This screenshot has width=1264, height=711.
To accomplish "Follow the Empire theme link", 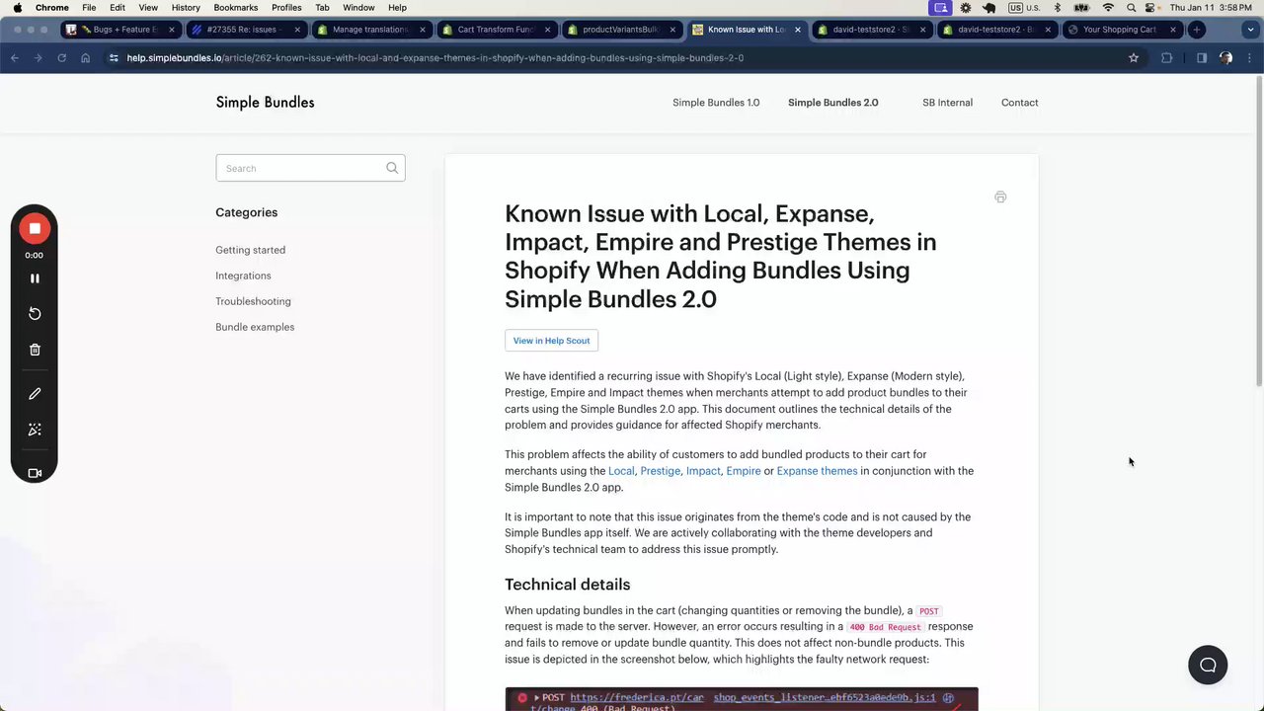I will pos(744,471).
